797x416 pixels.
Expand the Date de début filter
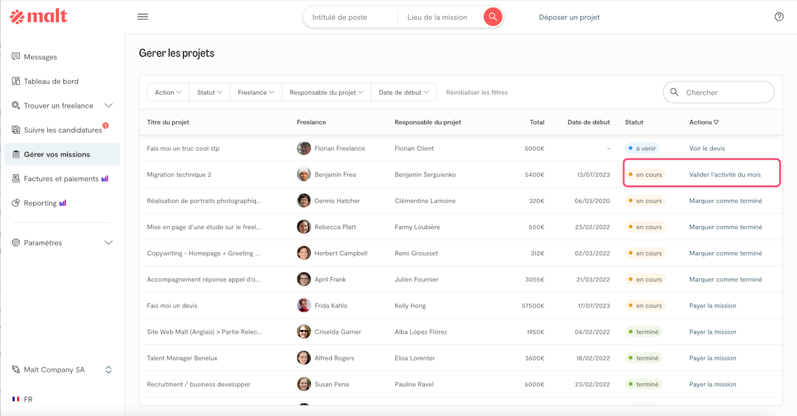tap(403, 92)
